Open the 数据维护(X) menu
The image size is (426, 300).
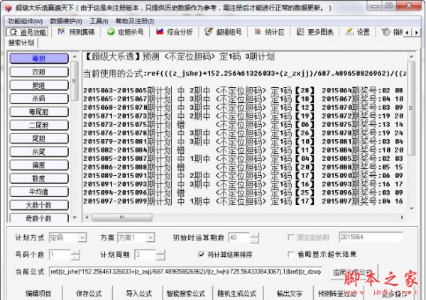(x=66, y=21)
